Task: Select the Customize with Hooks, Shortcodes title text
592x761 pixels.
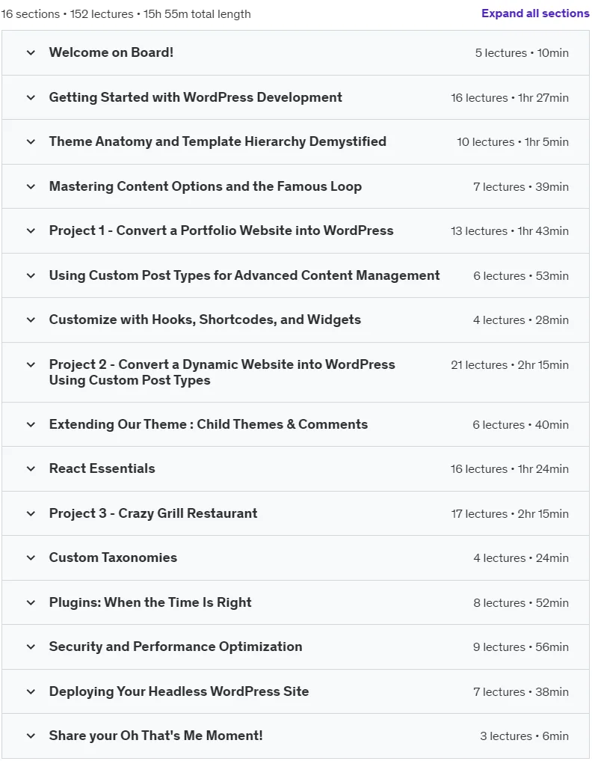Action: coord(205,320)
